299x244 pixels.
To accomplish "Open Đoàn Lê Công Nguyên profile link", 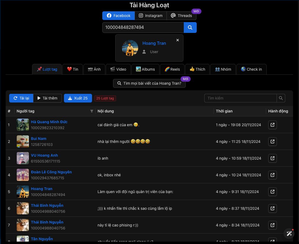I will [51, 172].
